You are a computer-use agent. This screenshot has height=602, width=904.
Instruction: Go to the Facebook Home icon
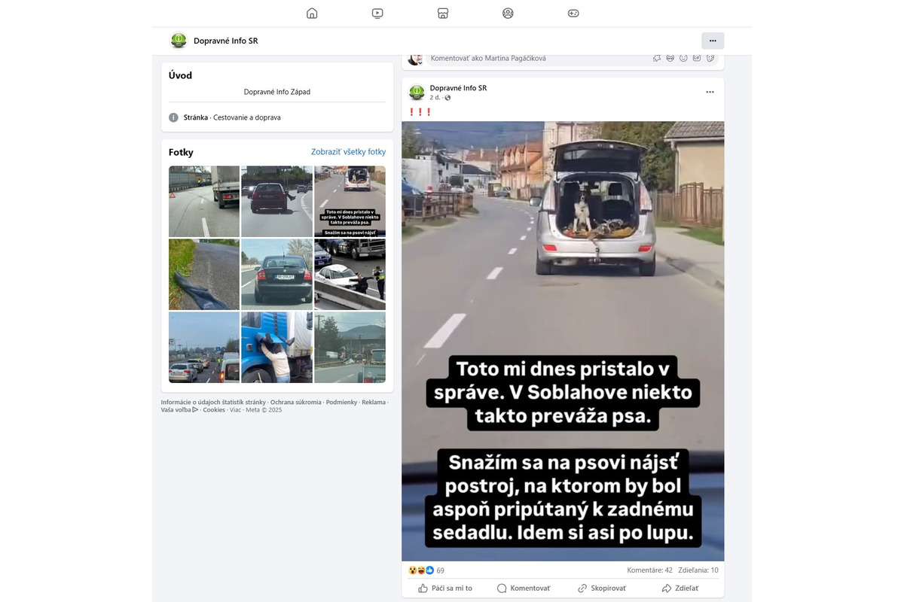(x=312, y=13)
